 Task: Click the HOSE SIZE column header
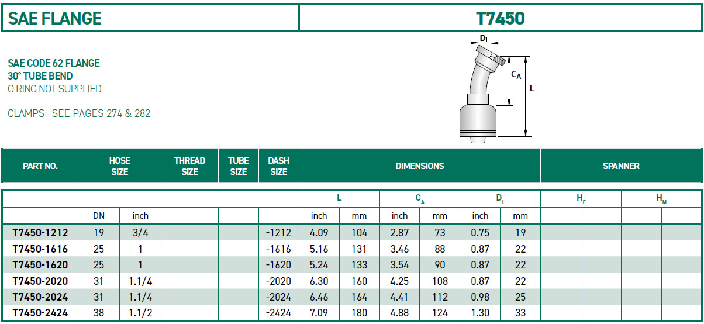point(119,166)
